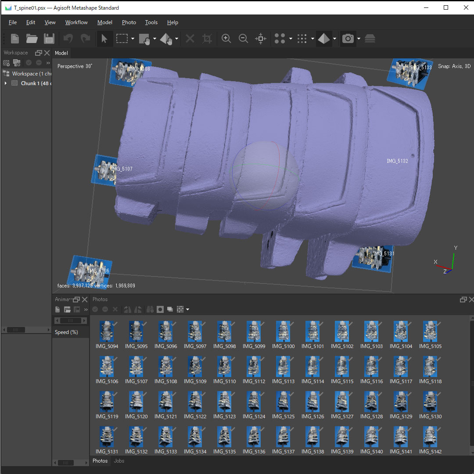This screenshot has width=474, height=474.
Task: Switch to the Jobs tab
Action: click(x=119, y=461)
